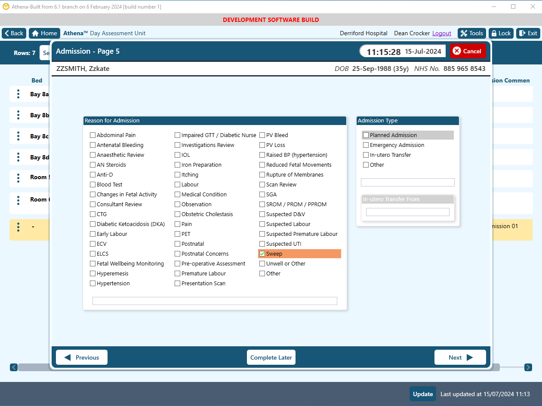Click Complete Later button
This screenshot has width=542, height=406.
271,357
